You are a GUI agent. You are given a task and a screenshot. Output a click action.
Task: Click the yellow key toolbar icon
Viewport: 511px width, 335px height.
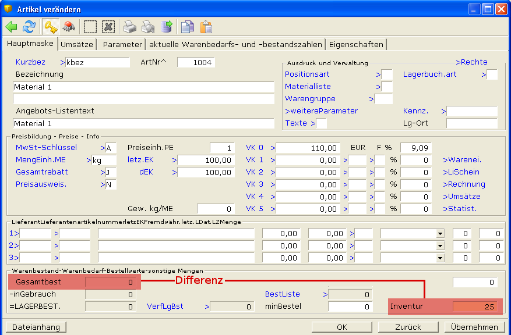(51, 27)
